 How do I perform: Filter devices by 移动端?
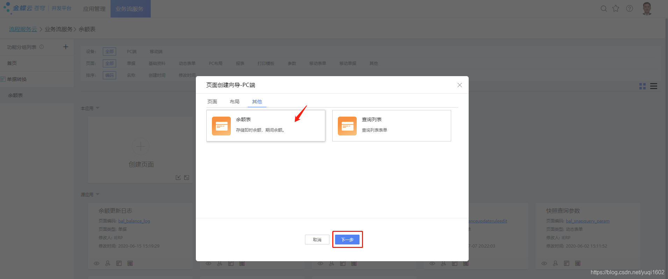[156, 52]
